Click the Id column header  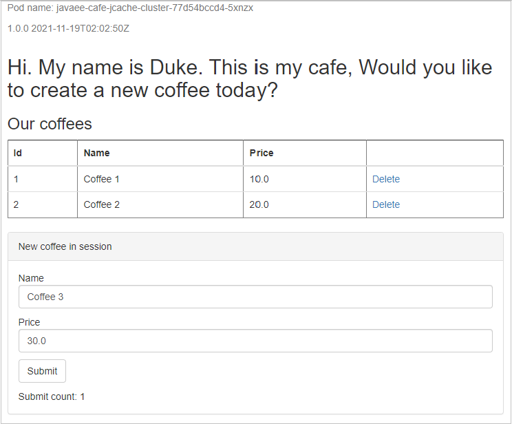click(x=18, y=153)
